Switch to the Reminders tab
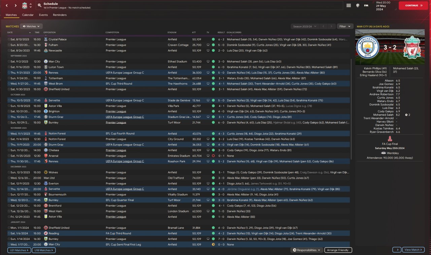Image resolution: width=431 pixels, height=255 pixels. coord(60,15)
